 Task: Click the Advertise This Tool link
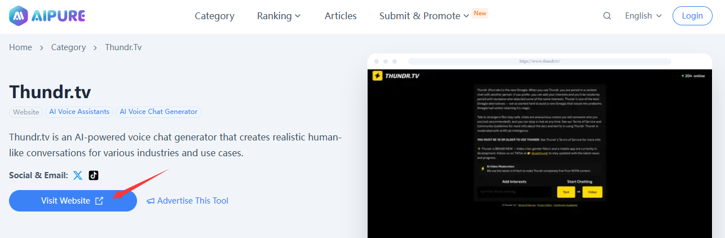(188, 201)
